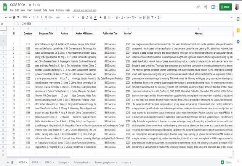The height and width of the screenshot is (166, 242).
Task: Click the name box cell reference
Action: tap(7, 24)
